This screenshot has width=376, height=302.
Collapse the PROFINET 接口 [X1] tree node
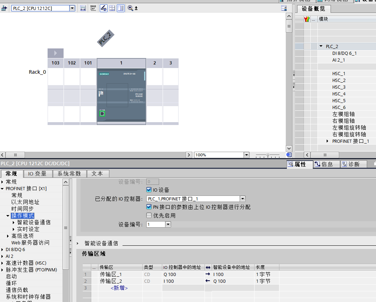click(2, 189)
